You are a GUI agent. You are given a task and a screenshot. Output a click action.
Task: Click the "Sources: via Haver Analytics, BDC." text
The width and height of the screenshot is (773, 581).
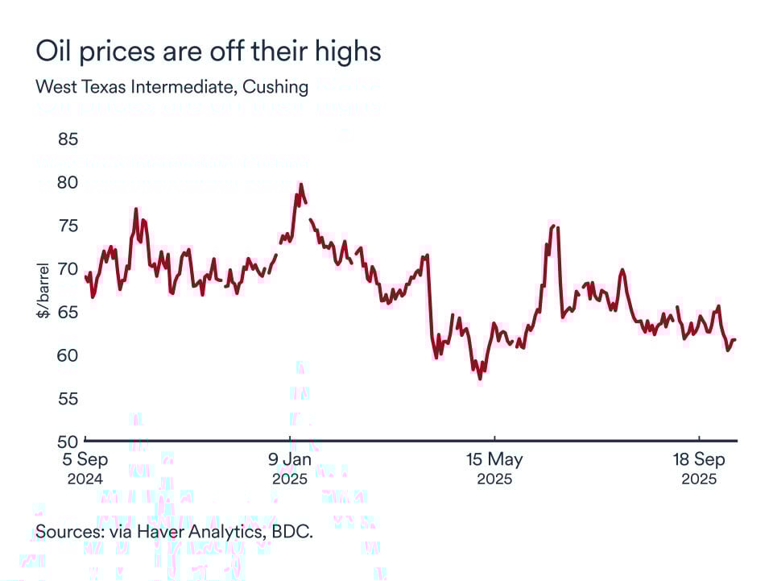(174, 532)
